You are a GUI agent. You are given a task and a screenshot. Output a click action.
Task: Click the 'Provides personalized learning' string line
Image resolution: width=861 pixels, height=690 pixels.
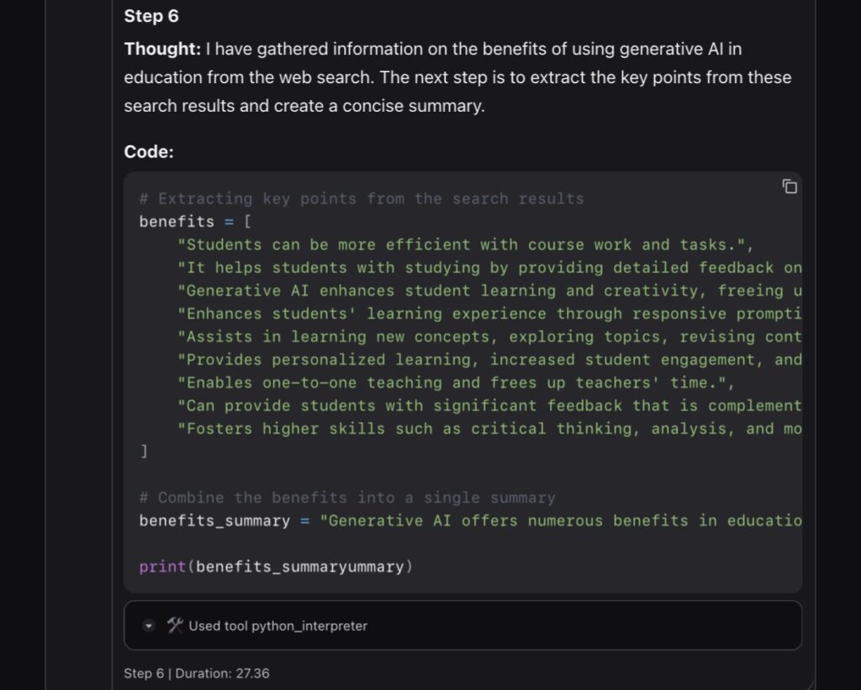pyautogui.click(x=488, y=360)
